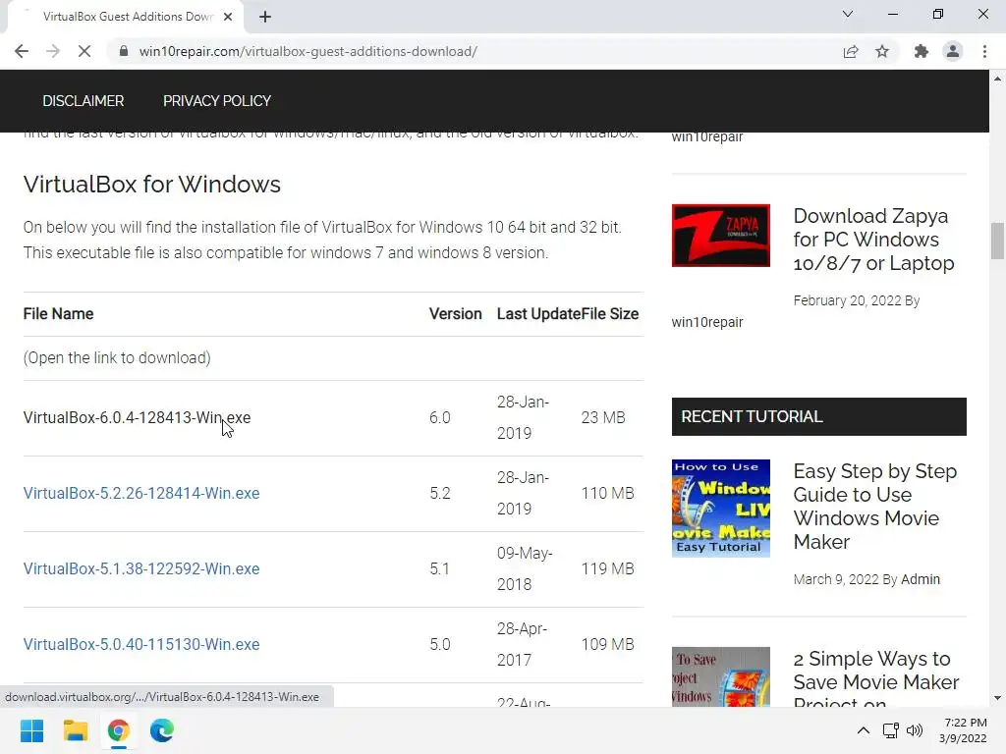Click the address bar URL

(x=307, y=51)
